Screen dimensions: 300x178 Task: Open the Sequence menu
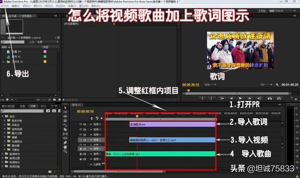click(49, 6)
